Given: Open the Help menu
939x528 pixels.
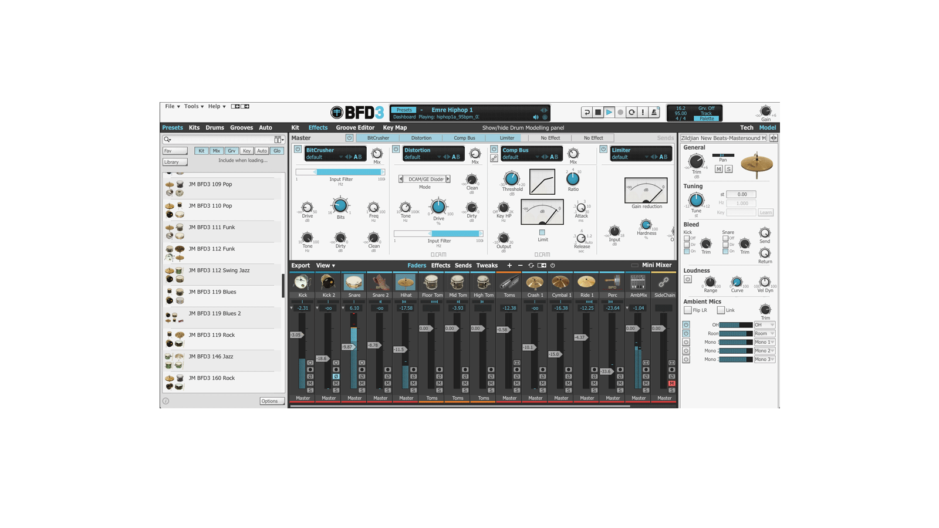Looking at the screenshot, I should [x=217, y=106].
